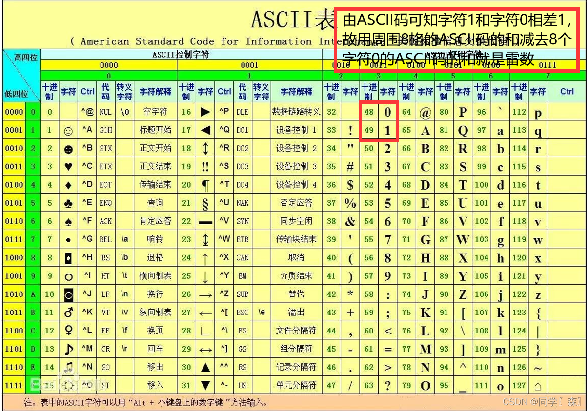Select the 'SYN' code cell
Image resolution: width=588 pixels, height=411 pixels.
(x=243, y=221)
